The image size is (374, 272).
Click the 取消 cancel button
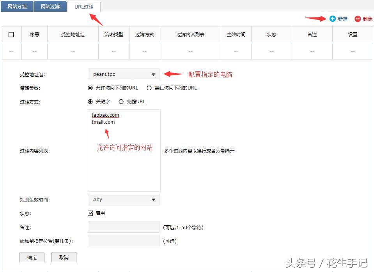pos(64,257)
